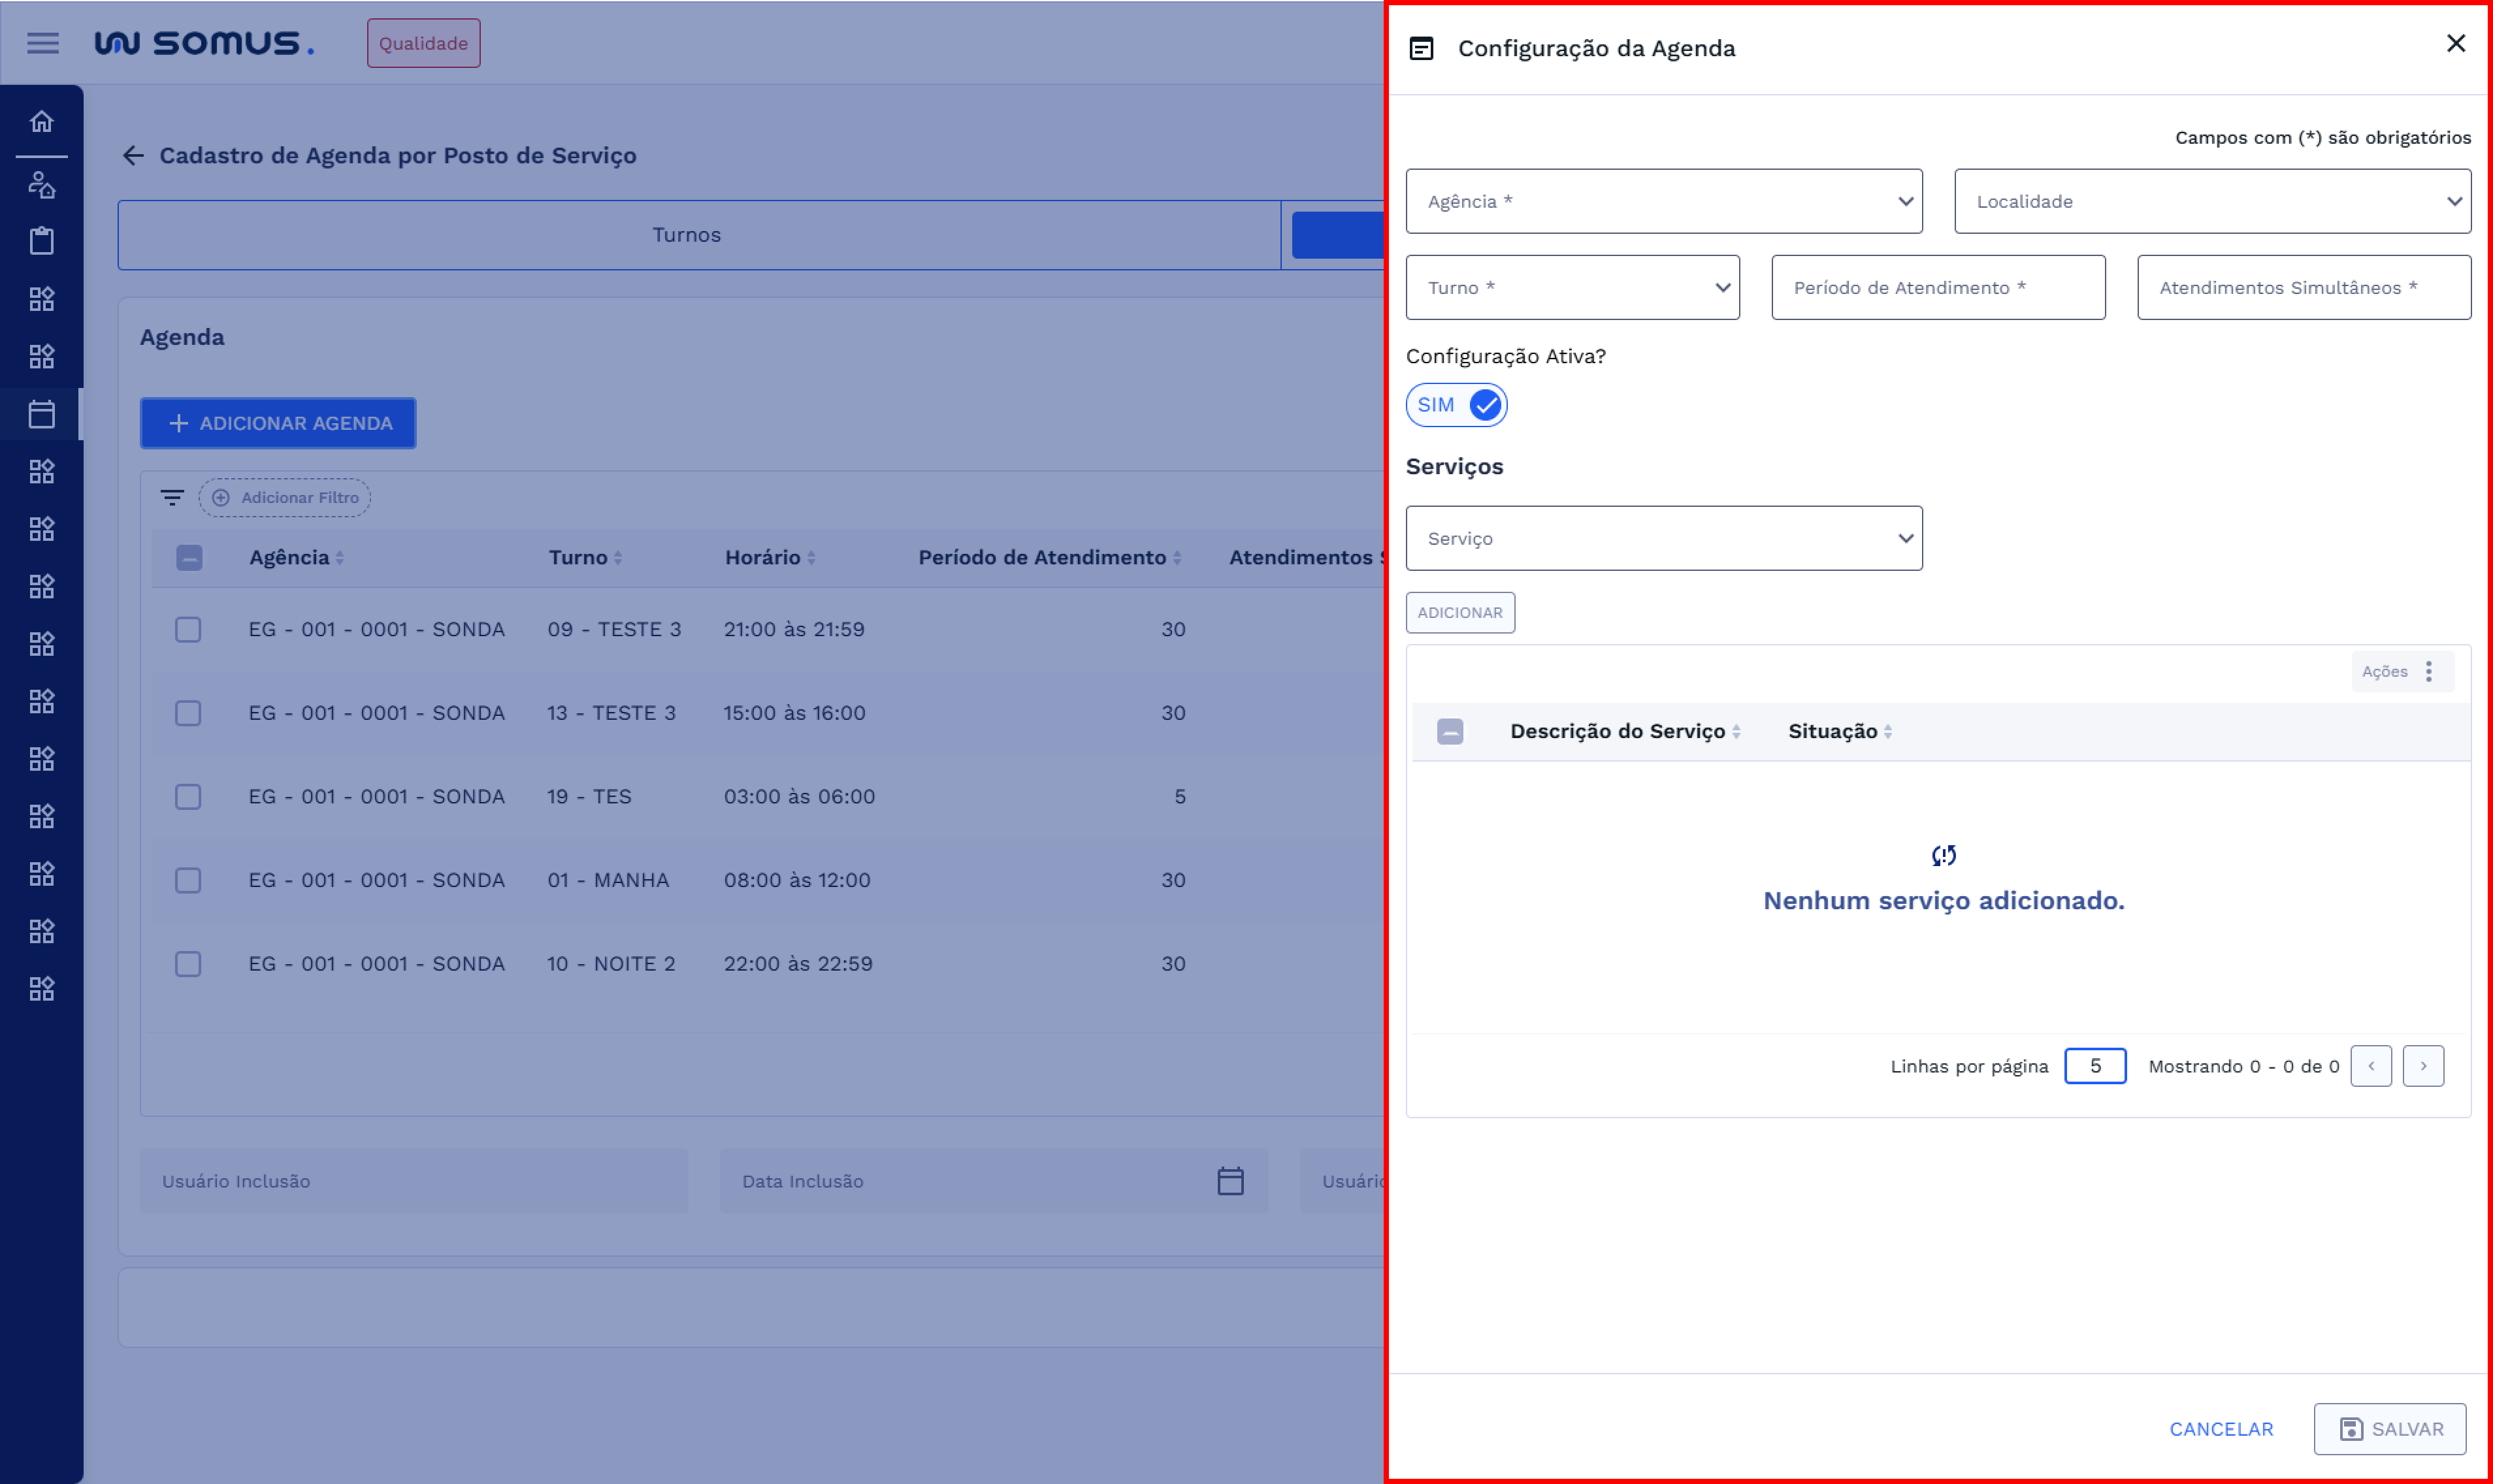Viewport: 2493px width, 1484px height.
Task: Click the home icon in sidebar
Action: coord(41,121)
